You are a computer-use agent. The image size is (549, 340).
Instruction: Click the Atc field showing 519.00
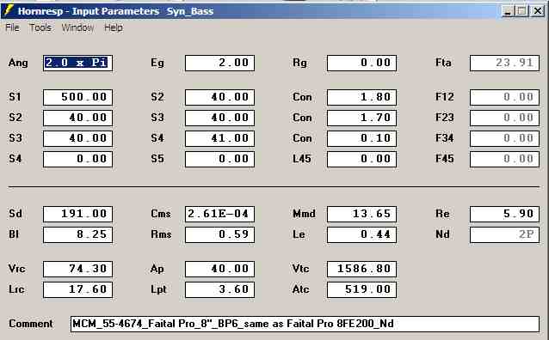[x=361, y=289]
